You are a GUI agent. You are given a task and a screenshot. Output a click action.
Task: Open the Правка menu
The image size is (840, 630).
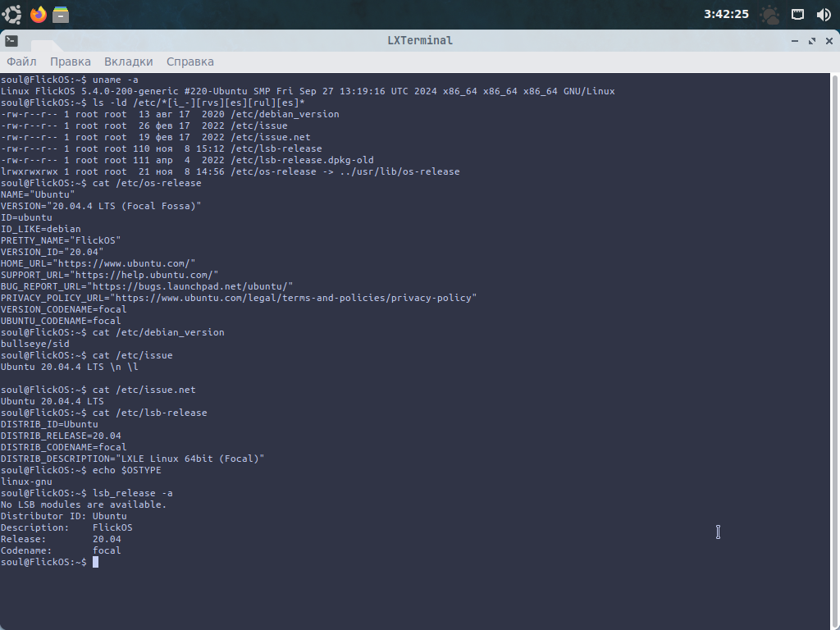71,62
